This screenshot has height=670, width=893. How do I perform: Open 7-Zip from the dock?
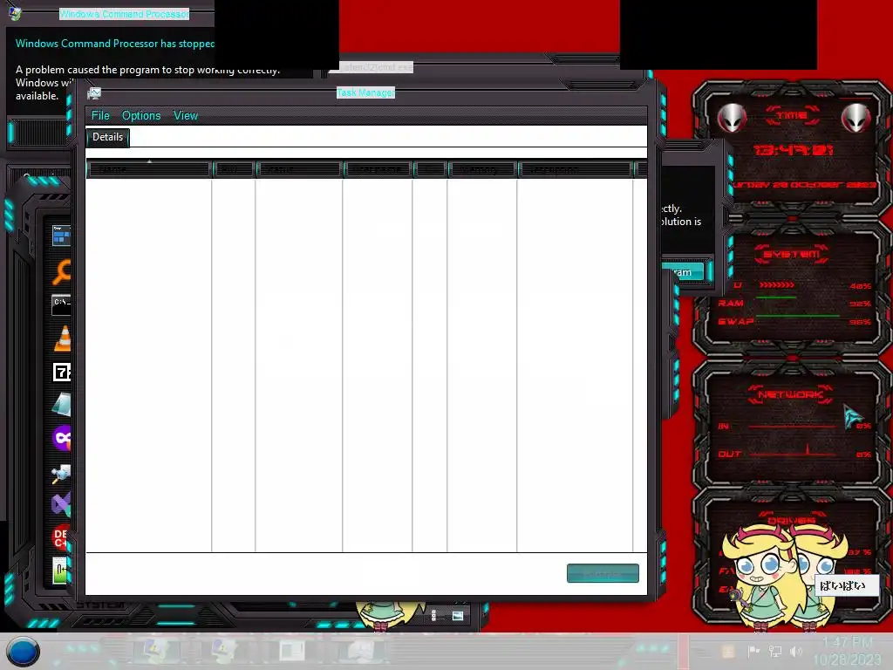(62, 372)
